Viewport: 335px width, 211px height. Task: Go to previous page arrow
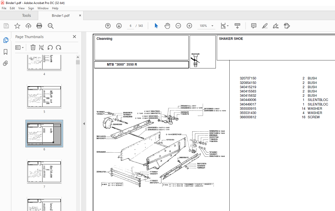click(x=108, y=26)
